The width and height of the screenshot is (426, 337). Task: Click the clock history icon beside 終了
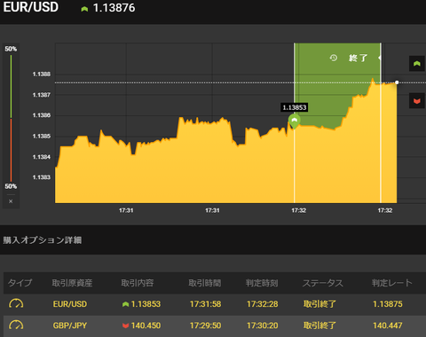[334, 58]
